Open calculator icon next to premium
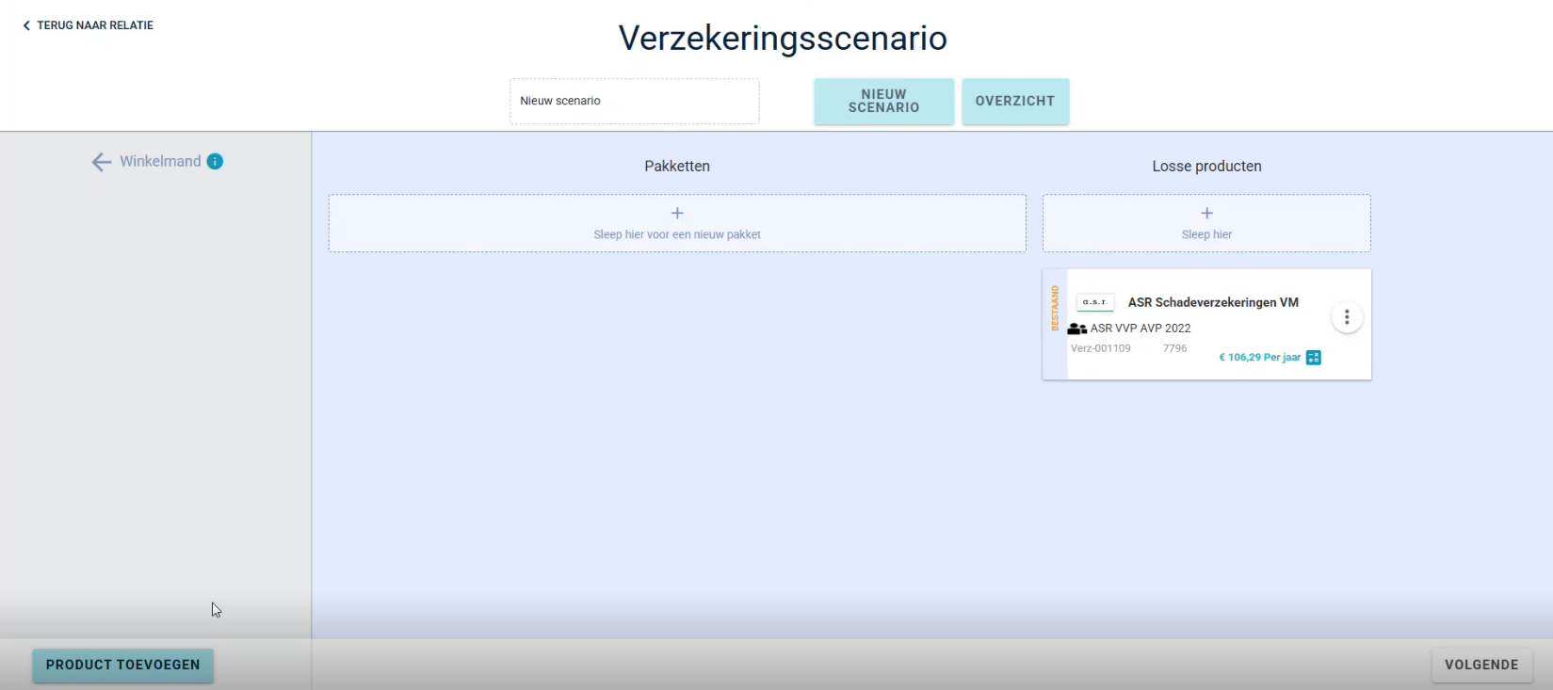The width and height of the screenshot is (1553, 690). pos(1314,358)
